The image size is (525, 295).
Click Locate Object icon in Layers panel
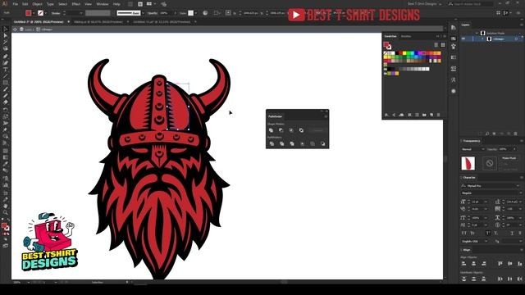click(x=487, y=134)
